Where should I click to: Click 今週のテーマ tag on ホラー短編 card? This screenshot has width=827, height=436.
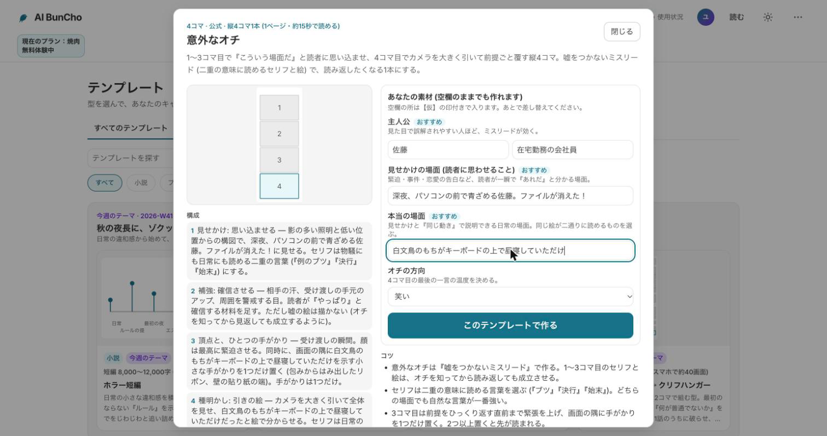[148, 358]
